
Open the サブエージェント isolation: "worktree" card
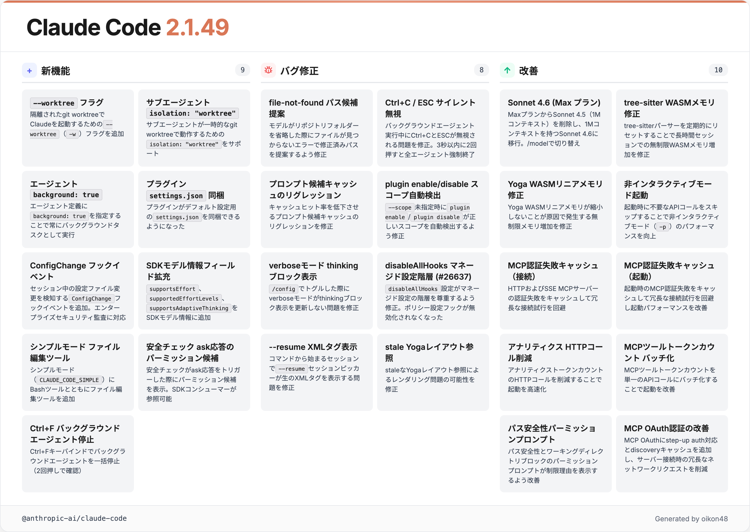point(194,128)
